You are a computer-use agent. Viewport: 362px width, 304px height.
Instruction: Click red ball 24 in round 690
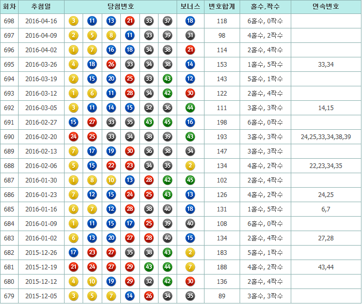73,137
